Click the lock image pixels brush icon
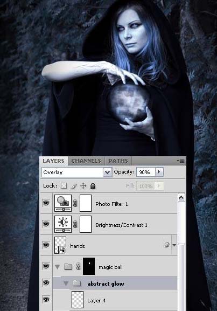217x311 pixels. pyautogui.click(x=74, y=186)
